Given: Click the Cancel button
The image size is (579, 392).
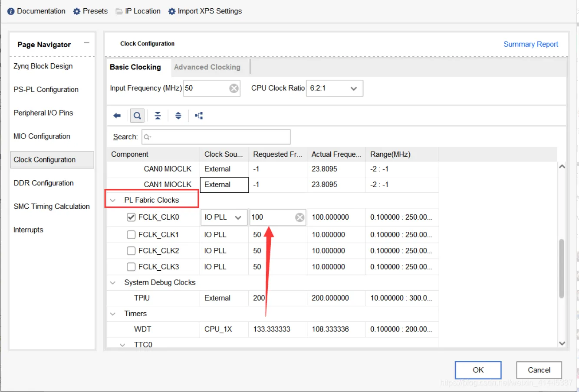Looking at the screenshot, I should [x=539, y=370].
